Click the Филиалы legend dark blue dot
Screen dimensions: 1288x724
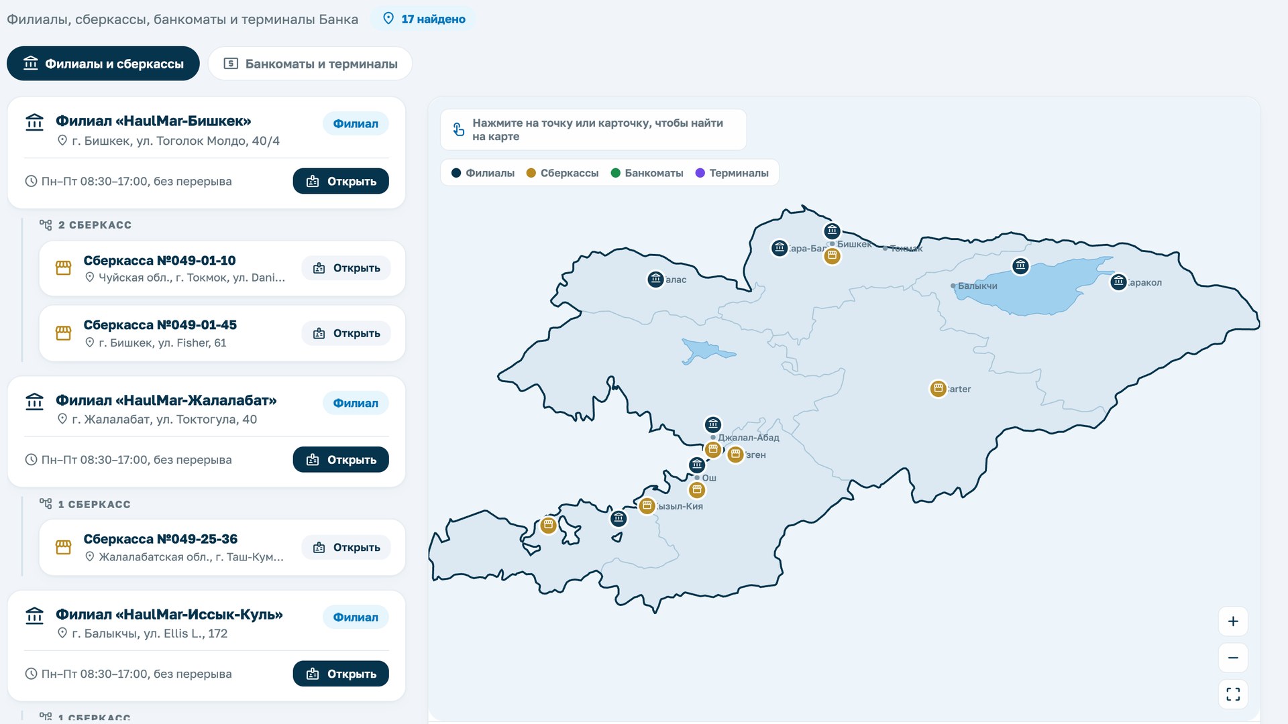[456, 173]
